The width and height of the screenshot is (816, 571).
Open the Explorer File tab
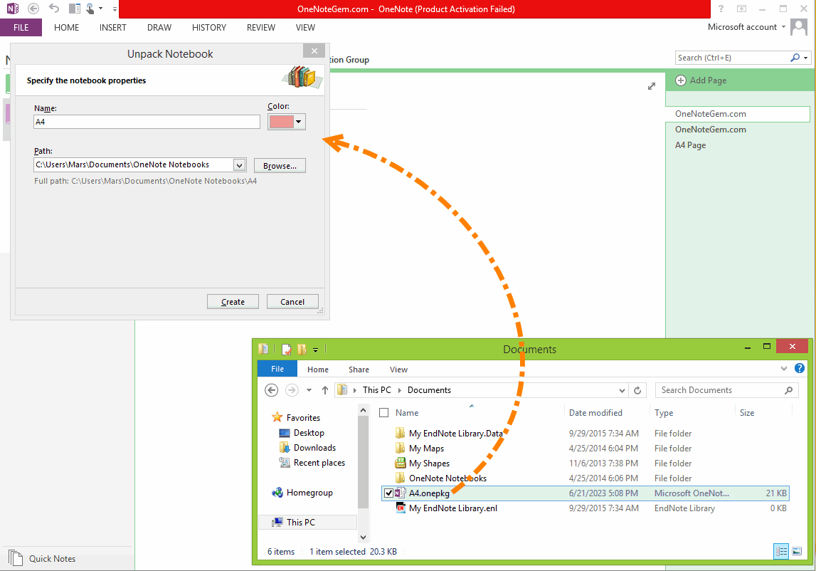pos(277,369)
